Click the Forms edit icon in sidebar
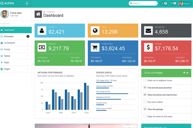The height and width of the screenshot is (128, 193). 2,50
